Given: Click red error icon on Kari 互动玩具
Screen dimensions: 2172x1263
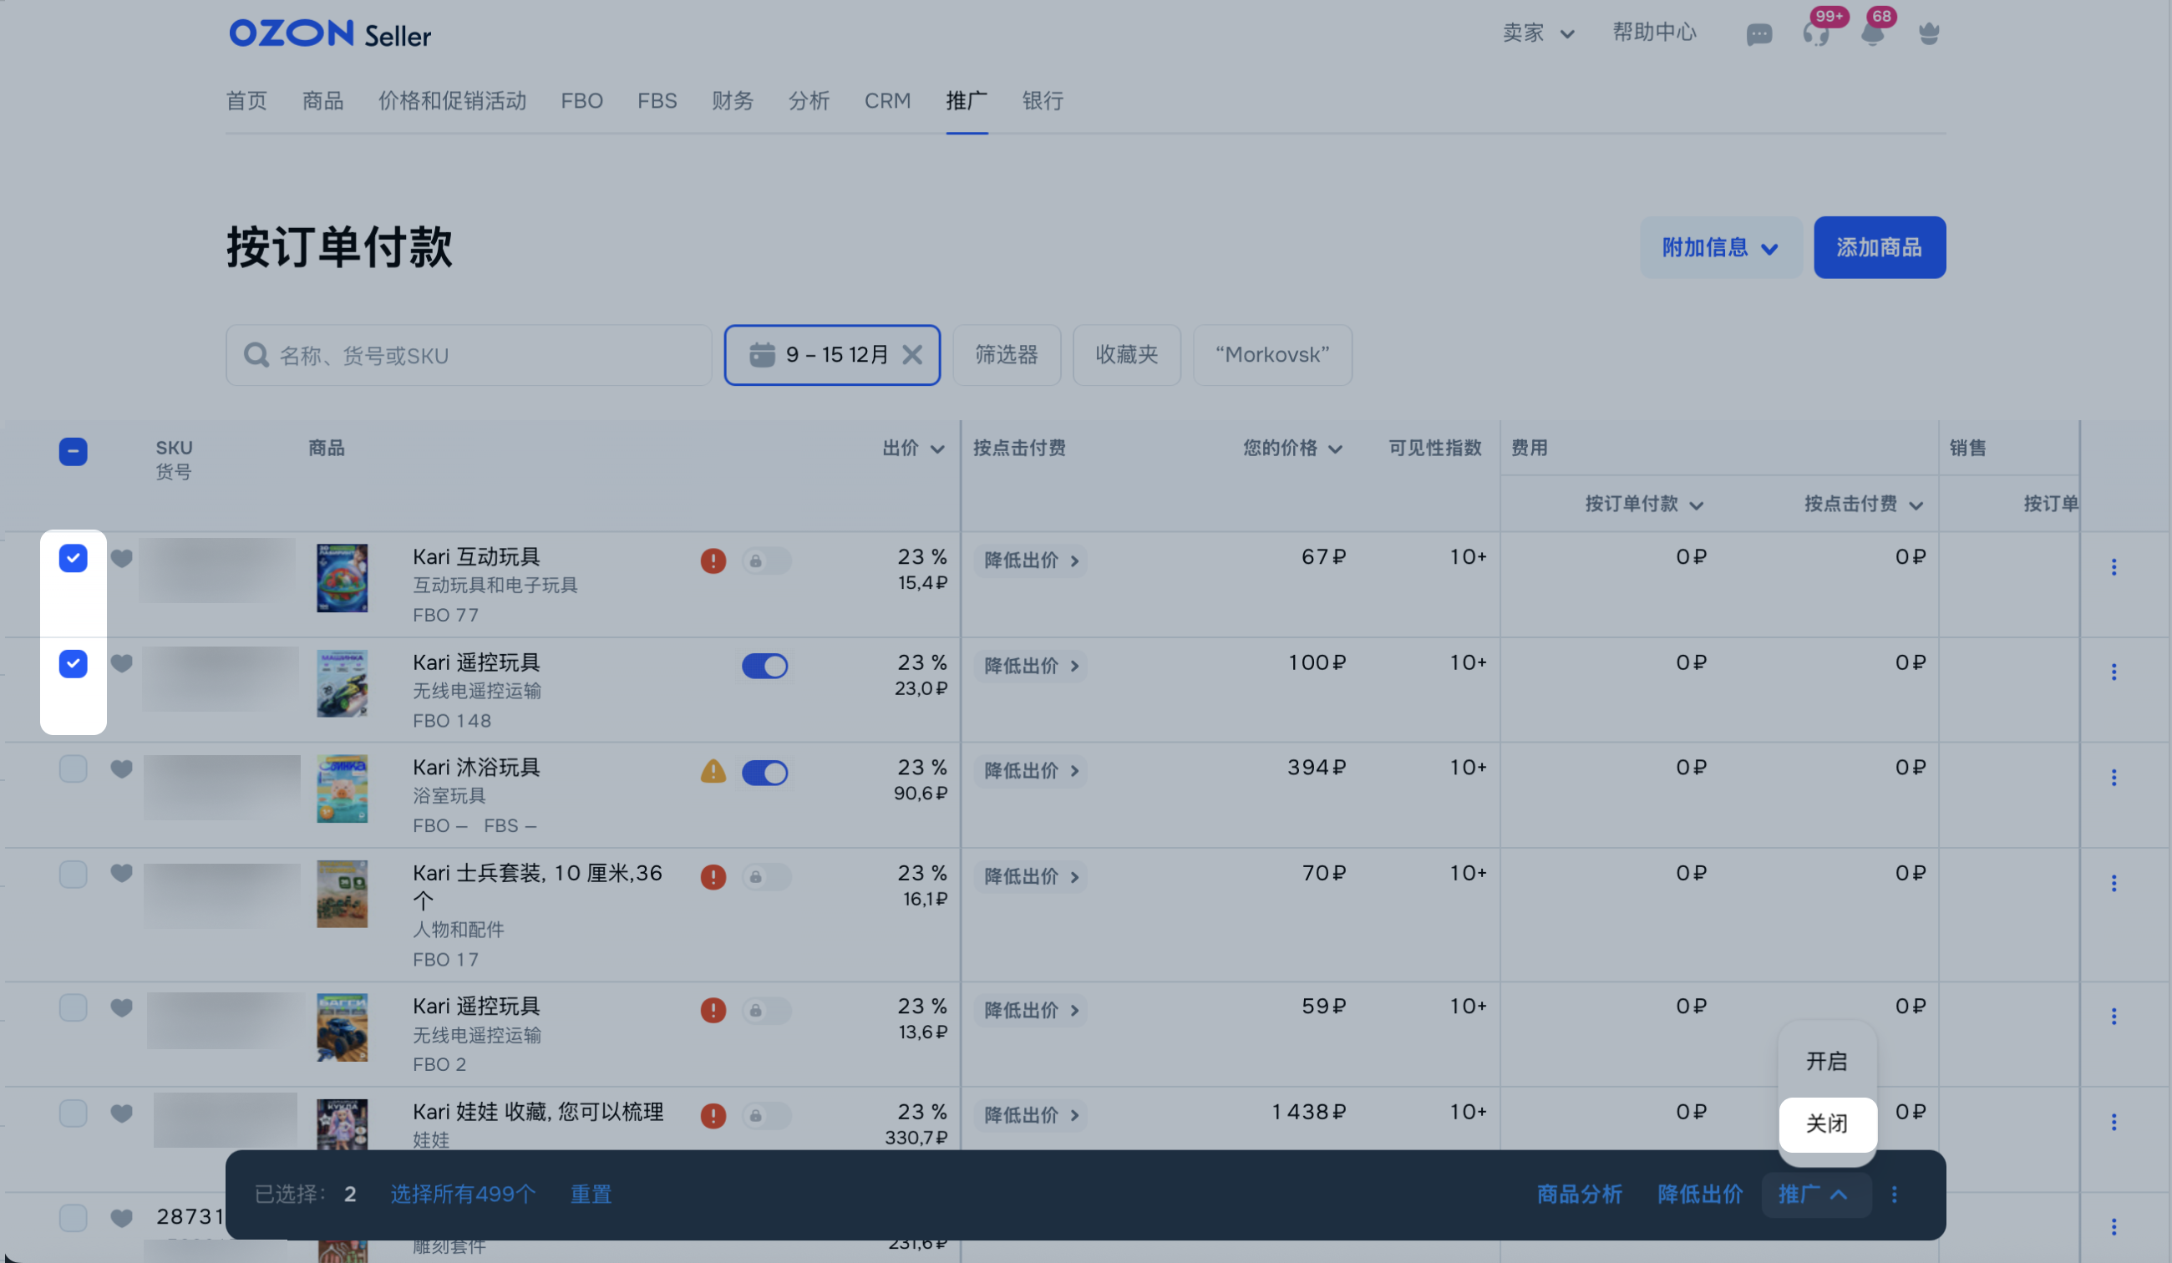Looking at the screenshot, I should (713, 560).
